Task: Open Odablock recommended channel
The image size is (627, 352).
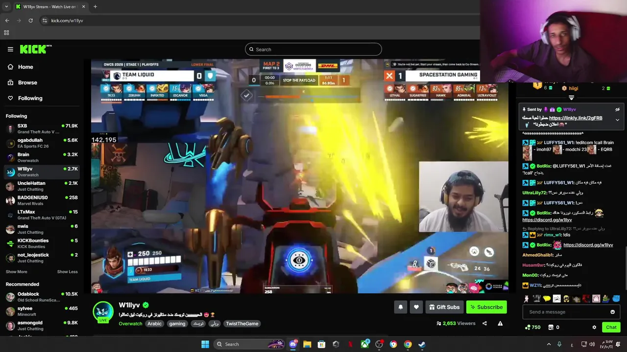Action: (42, 297)
